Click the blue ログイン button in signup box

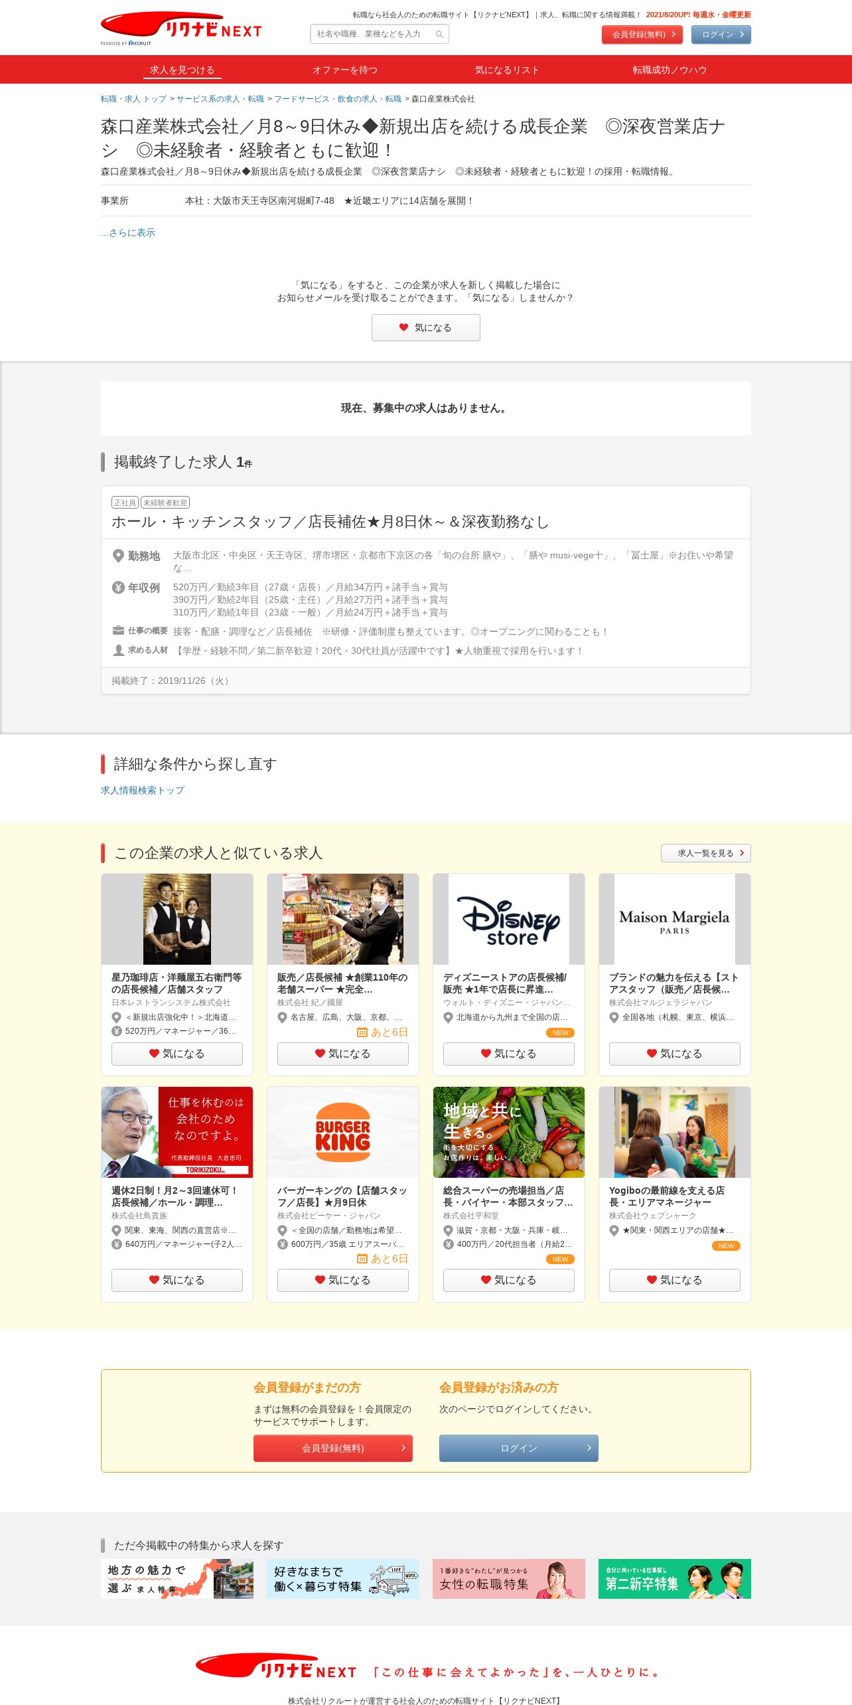click(x=519, y=1448)
